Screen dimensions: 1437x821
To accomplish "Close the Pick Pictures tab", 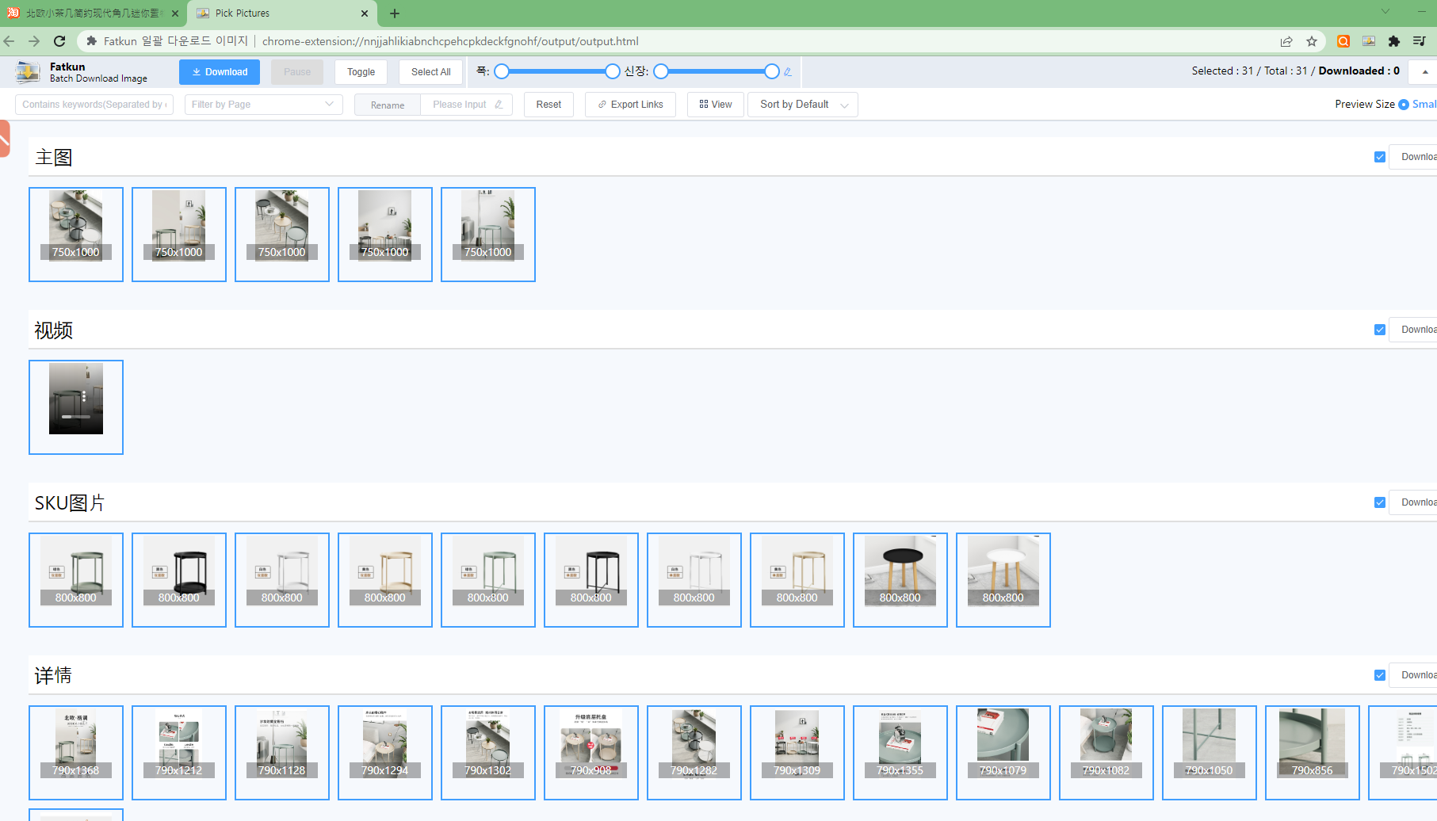I will point(365,13).
